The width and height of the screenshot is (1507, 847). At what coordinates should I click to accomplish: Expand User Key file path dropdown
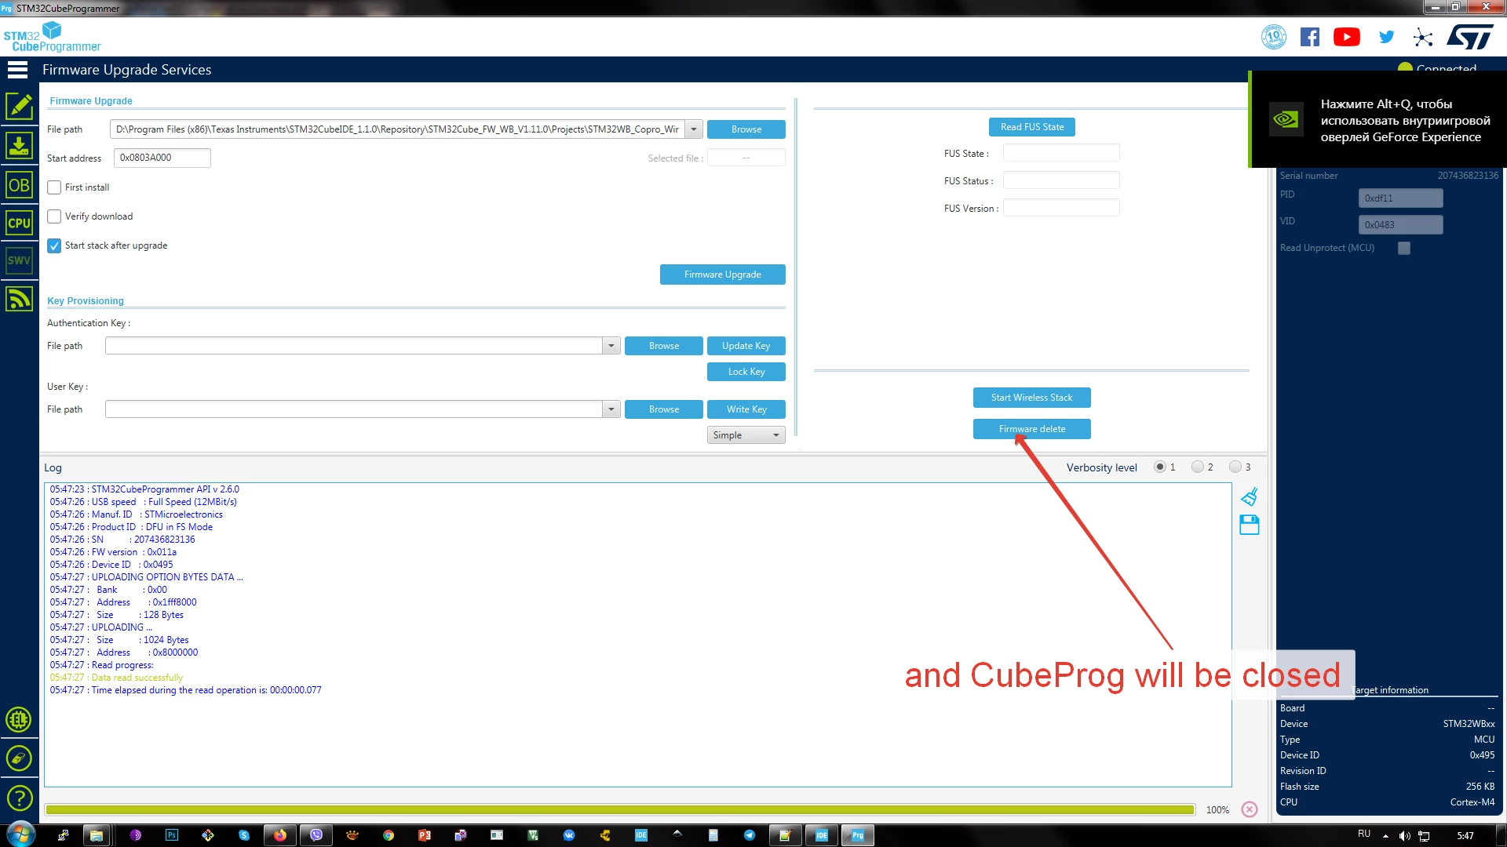[611, 409]
